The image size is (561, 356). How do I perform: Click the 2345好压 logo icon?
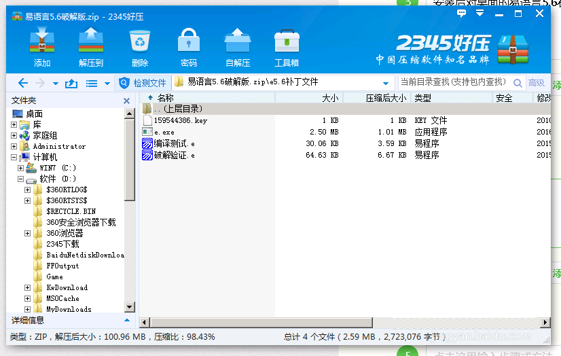point(513,50)
